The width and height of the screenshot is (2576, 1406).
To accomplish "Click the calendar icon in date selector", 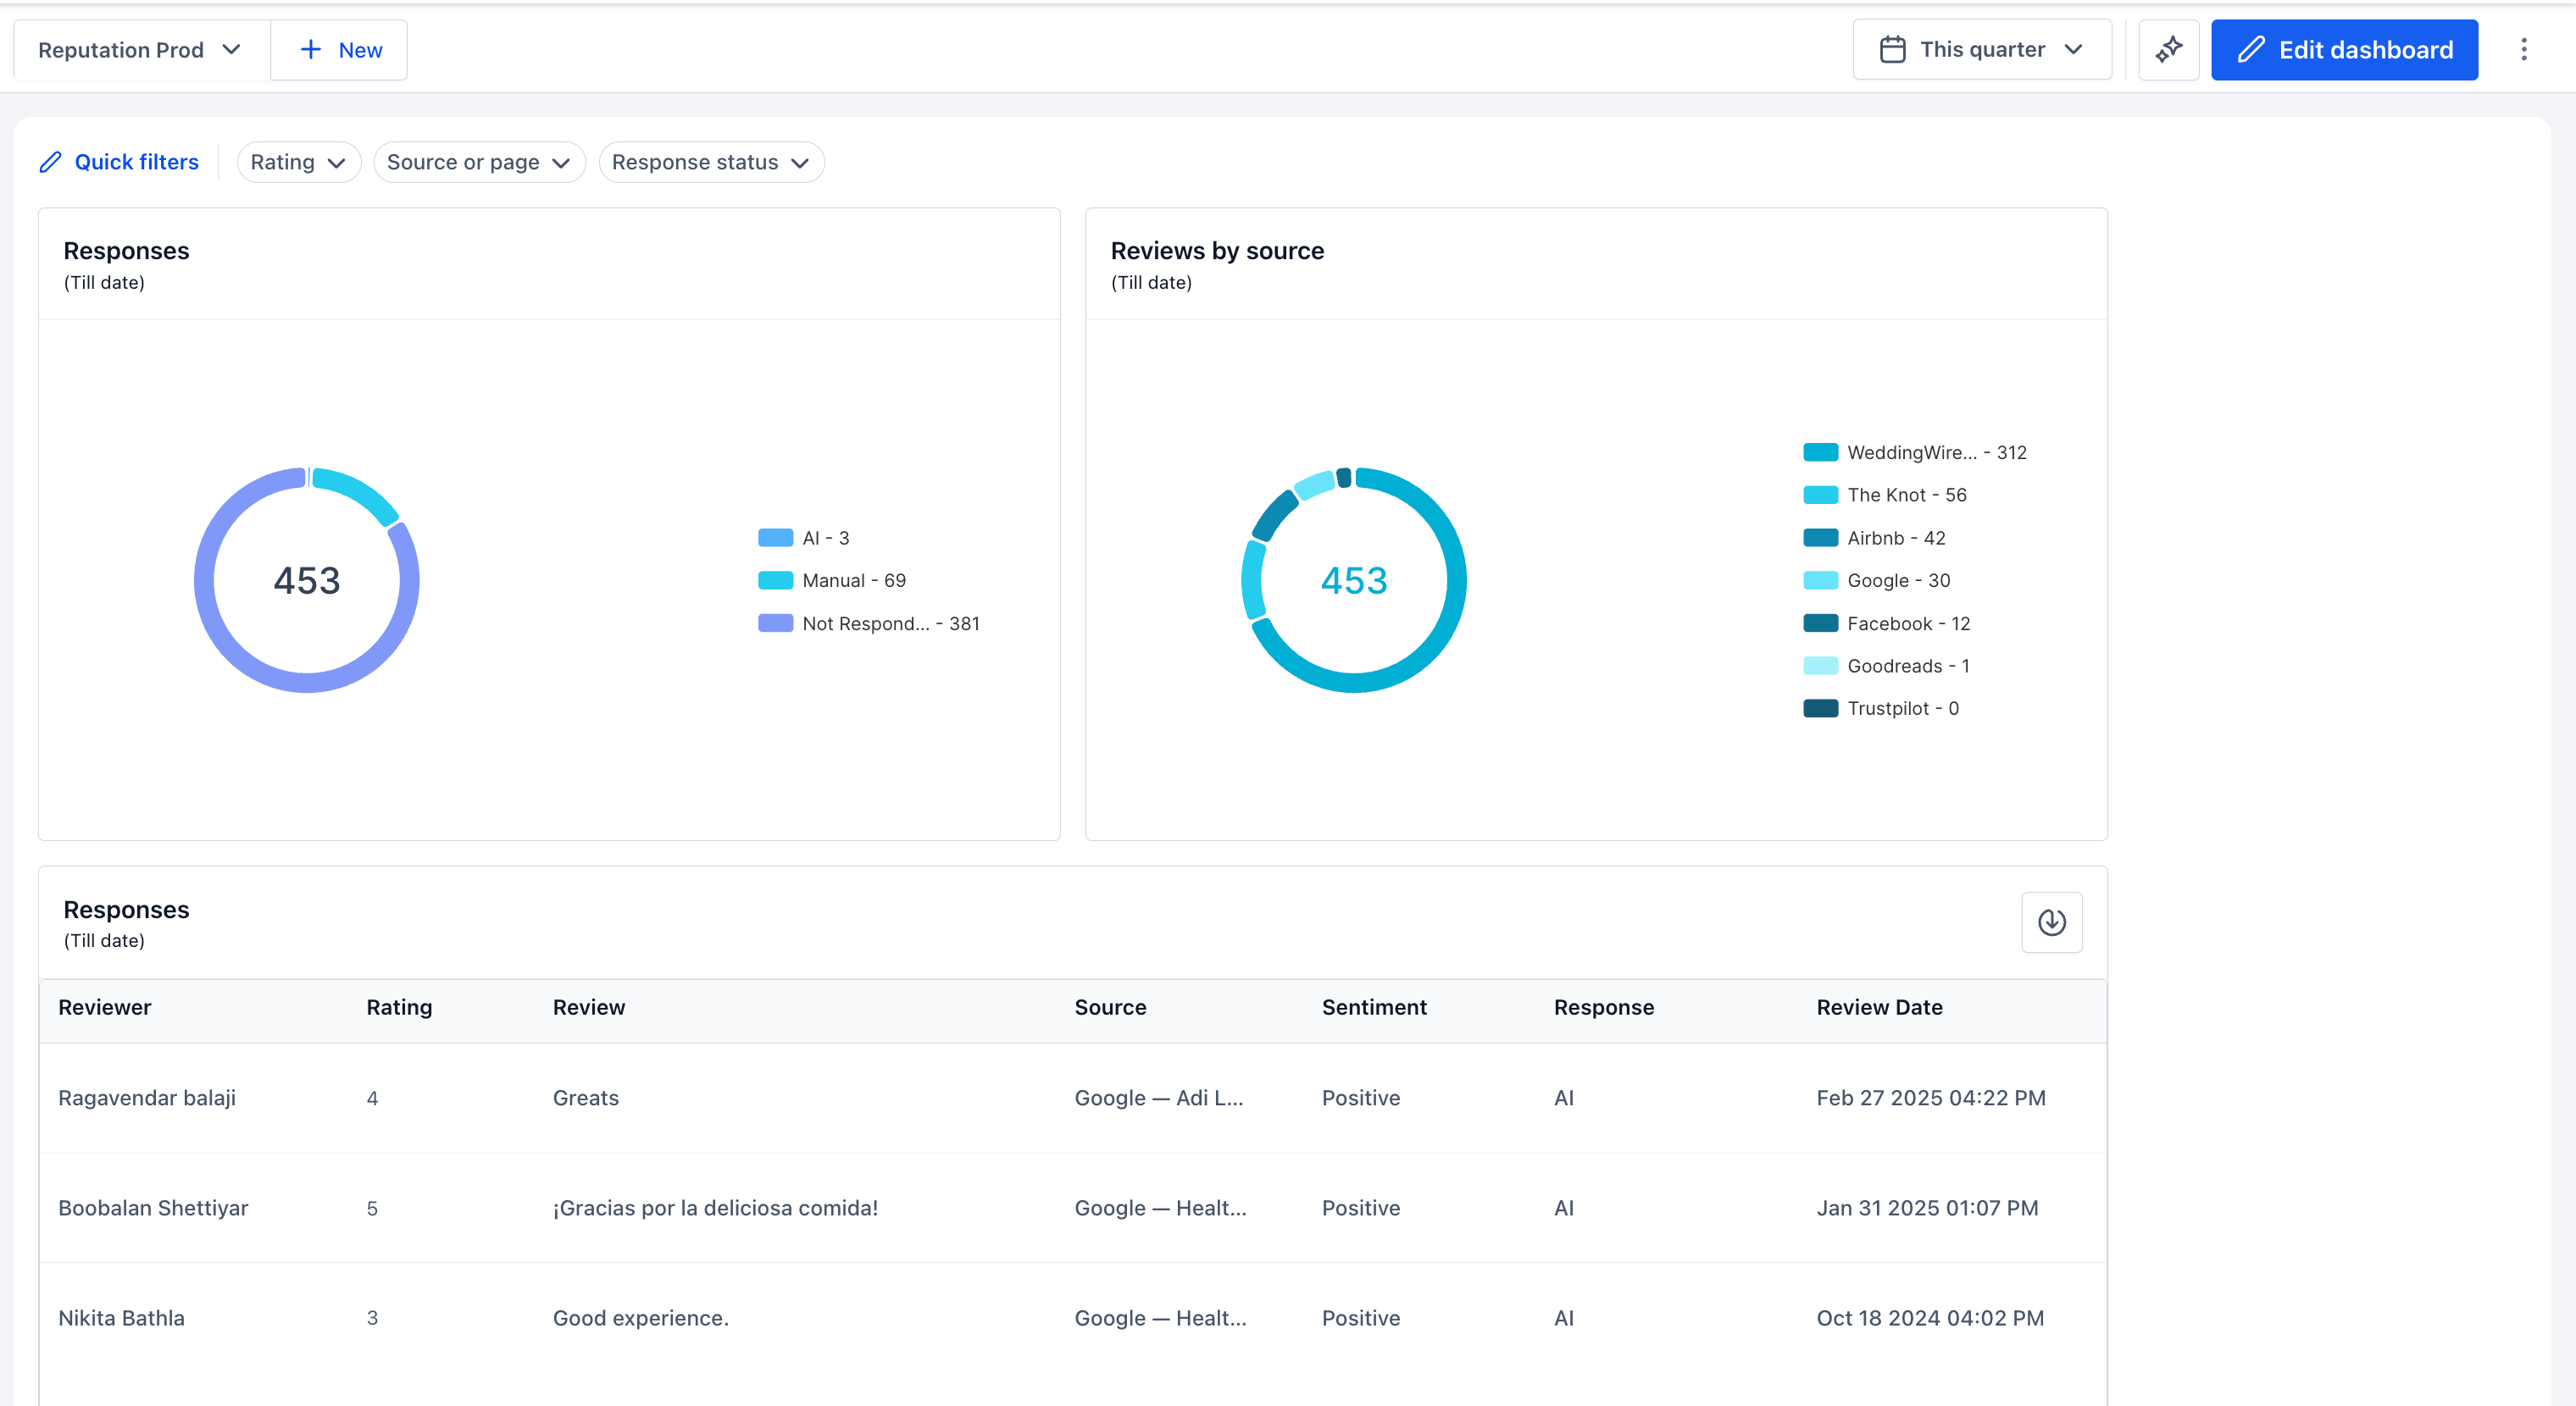I will [1892, 50].
